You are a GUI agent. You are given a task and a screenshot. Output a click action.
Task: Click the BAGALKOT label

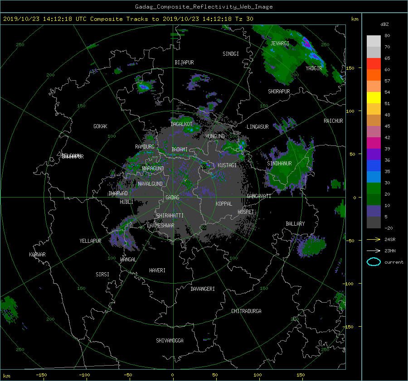click(x=181, y=124)
